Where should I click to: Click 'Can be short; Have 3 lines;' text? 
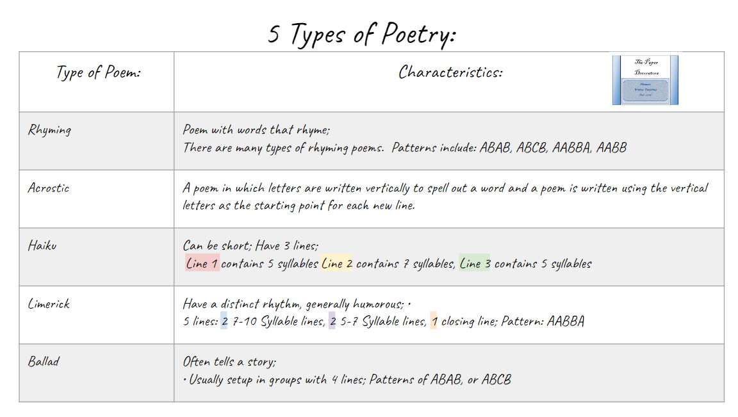[x=250, y=245]
